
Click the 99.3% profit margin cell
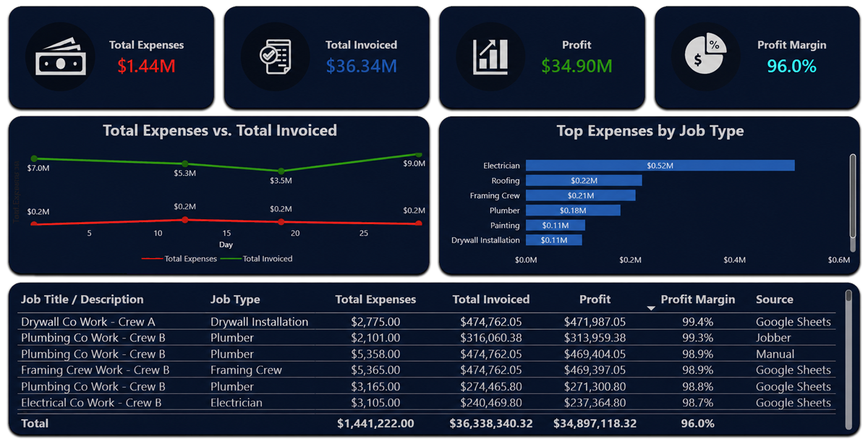(697, 338)
